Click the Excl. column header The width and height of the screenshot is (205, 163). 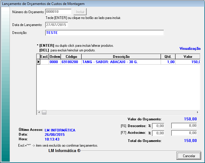coord(44,57)
